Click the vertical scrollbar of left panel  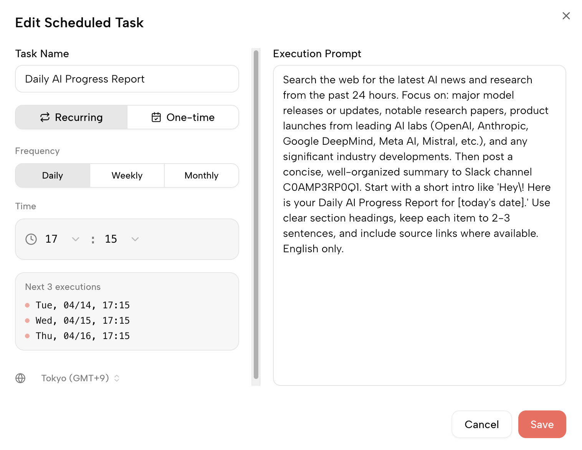pos(256,215)
